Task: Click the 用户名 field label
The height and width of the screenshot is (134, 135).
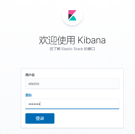Action: coord(30,75)
